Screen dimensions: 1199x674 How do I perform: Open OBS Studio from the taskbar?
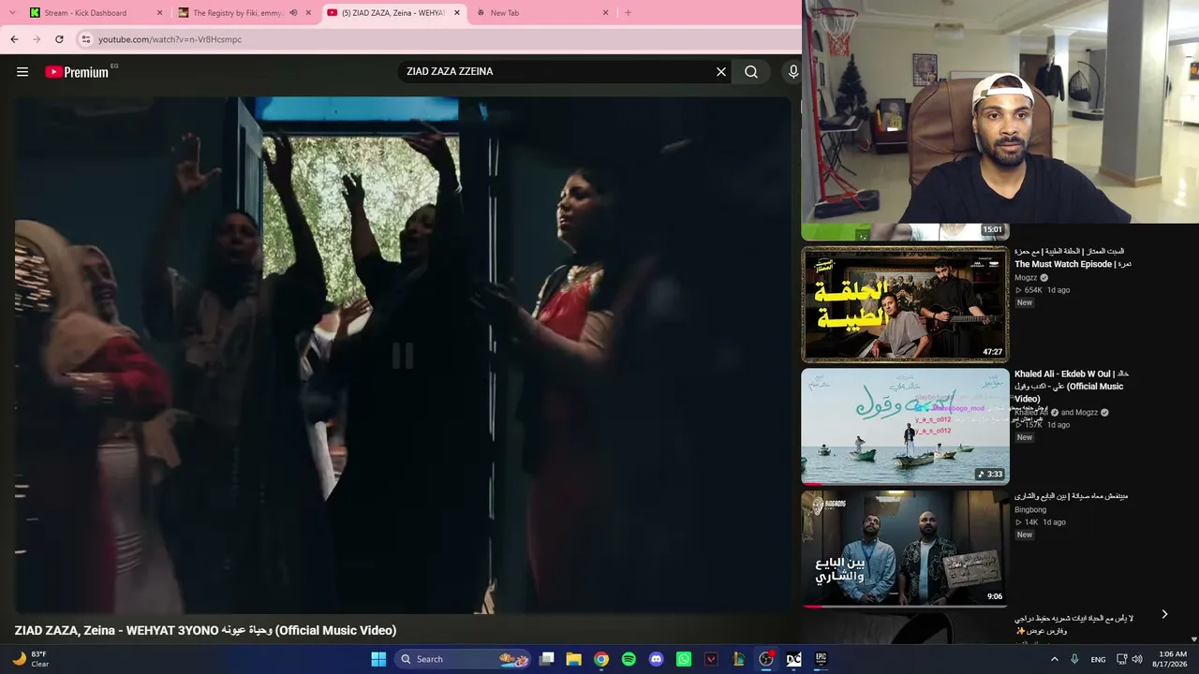tap(766, 659)
